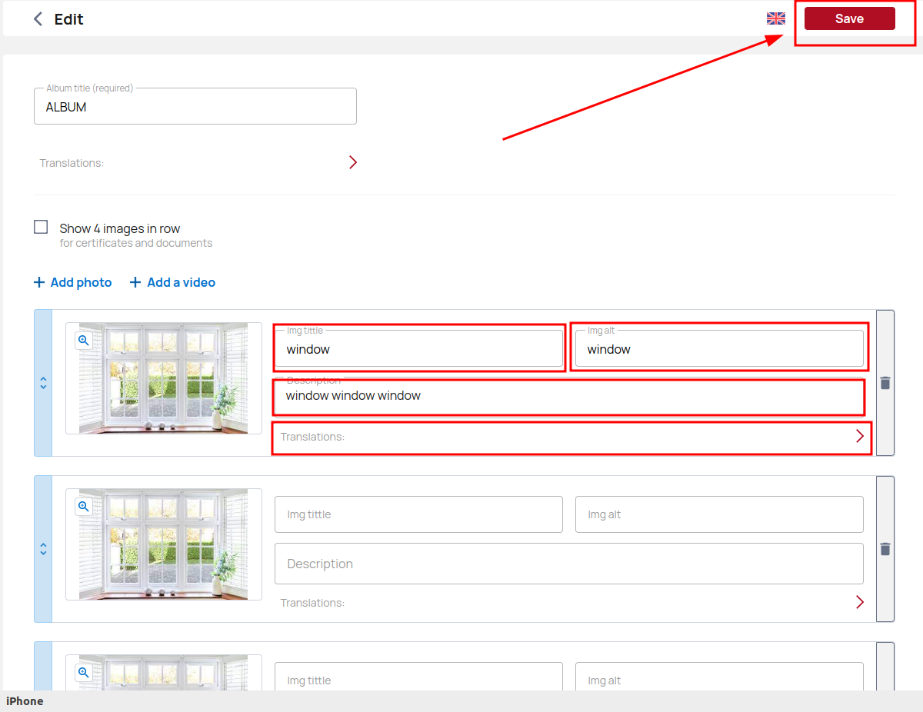
Task: Click the Add a video link
Action: pyautogui.click(x=172, y=282)
